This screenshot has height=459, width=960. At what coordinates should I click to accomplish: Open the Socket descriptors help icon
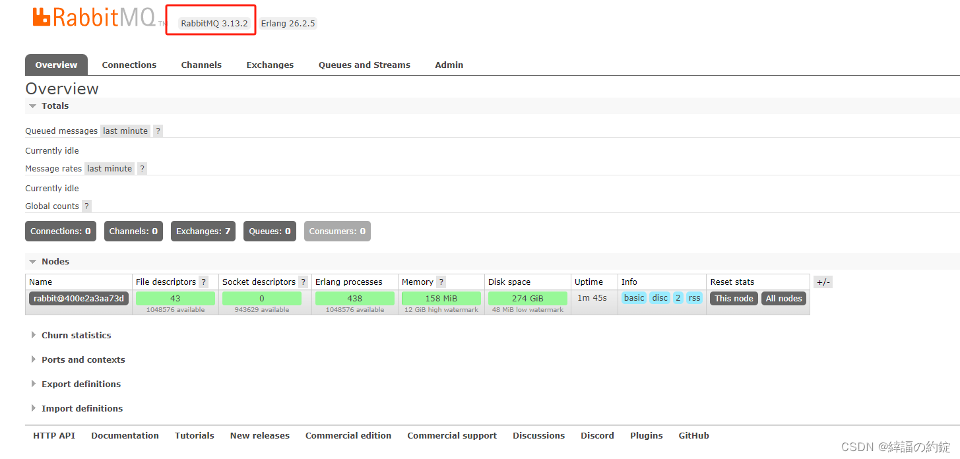coord(304,282)
